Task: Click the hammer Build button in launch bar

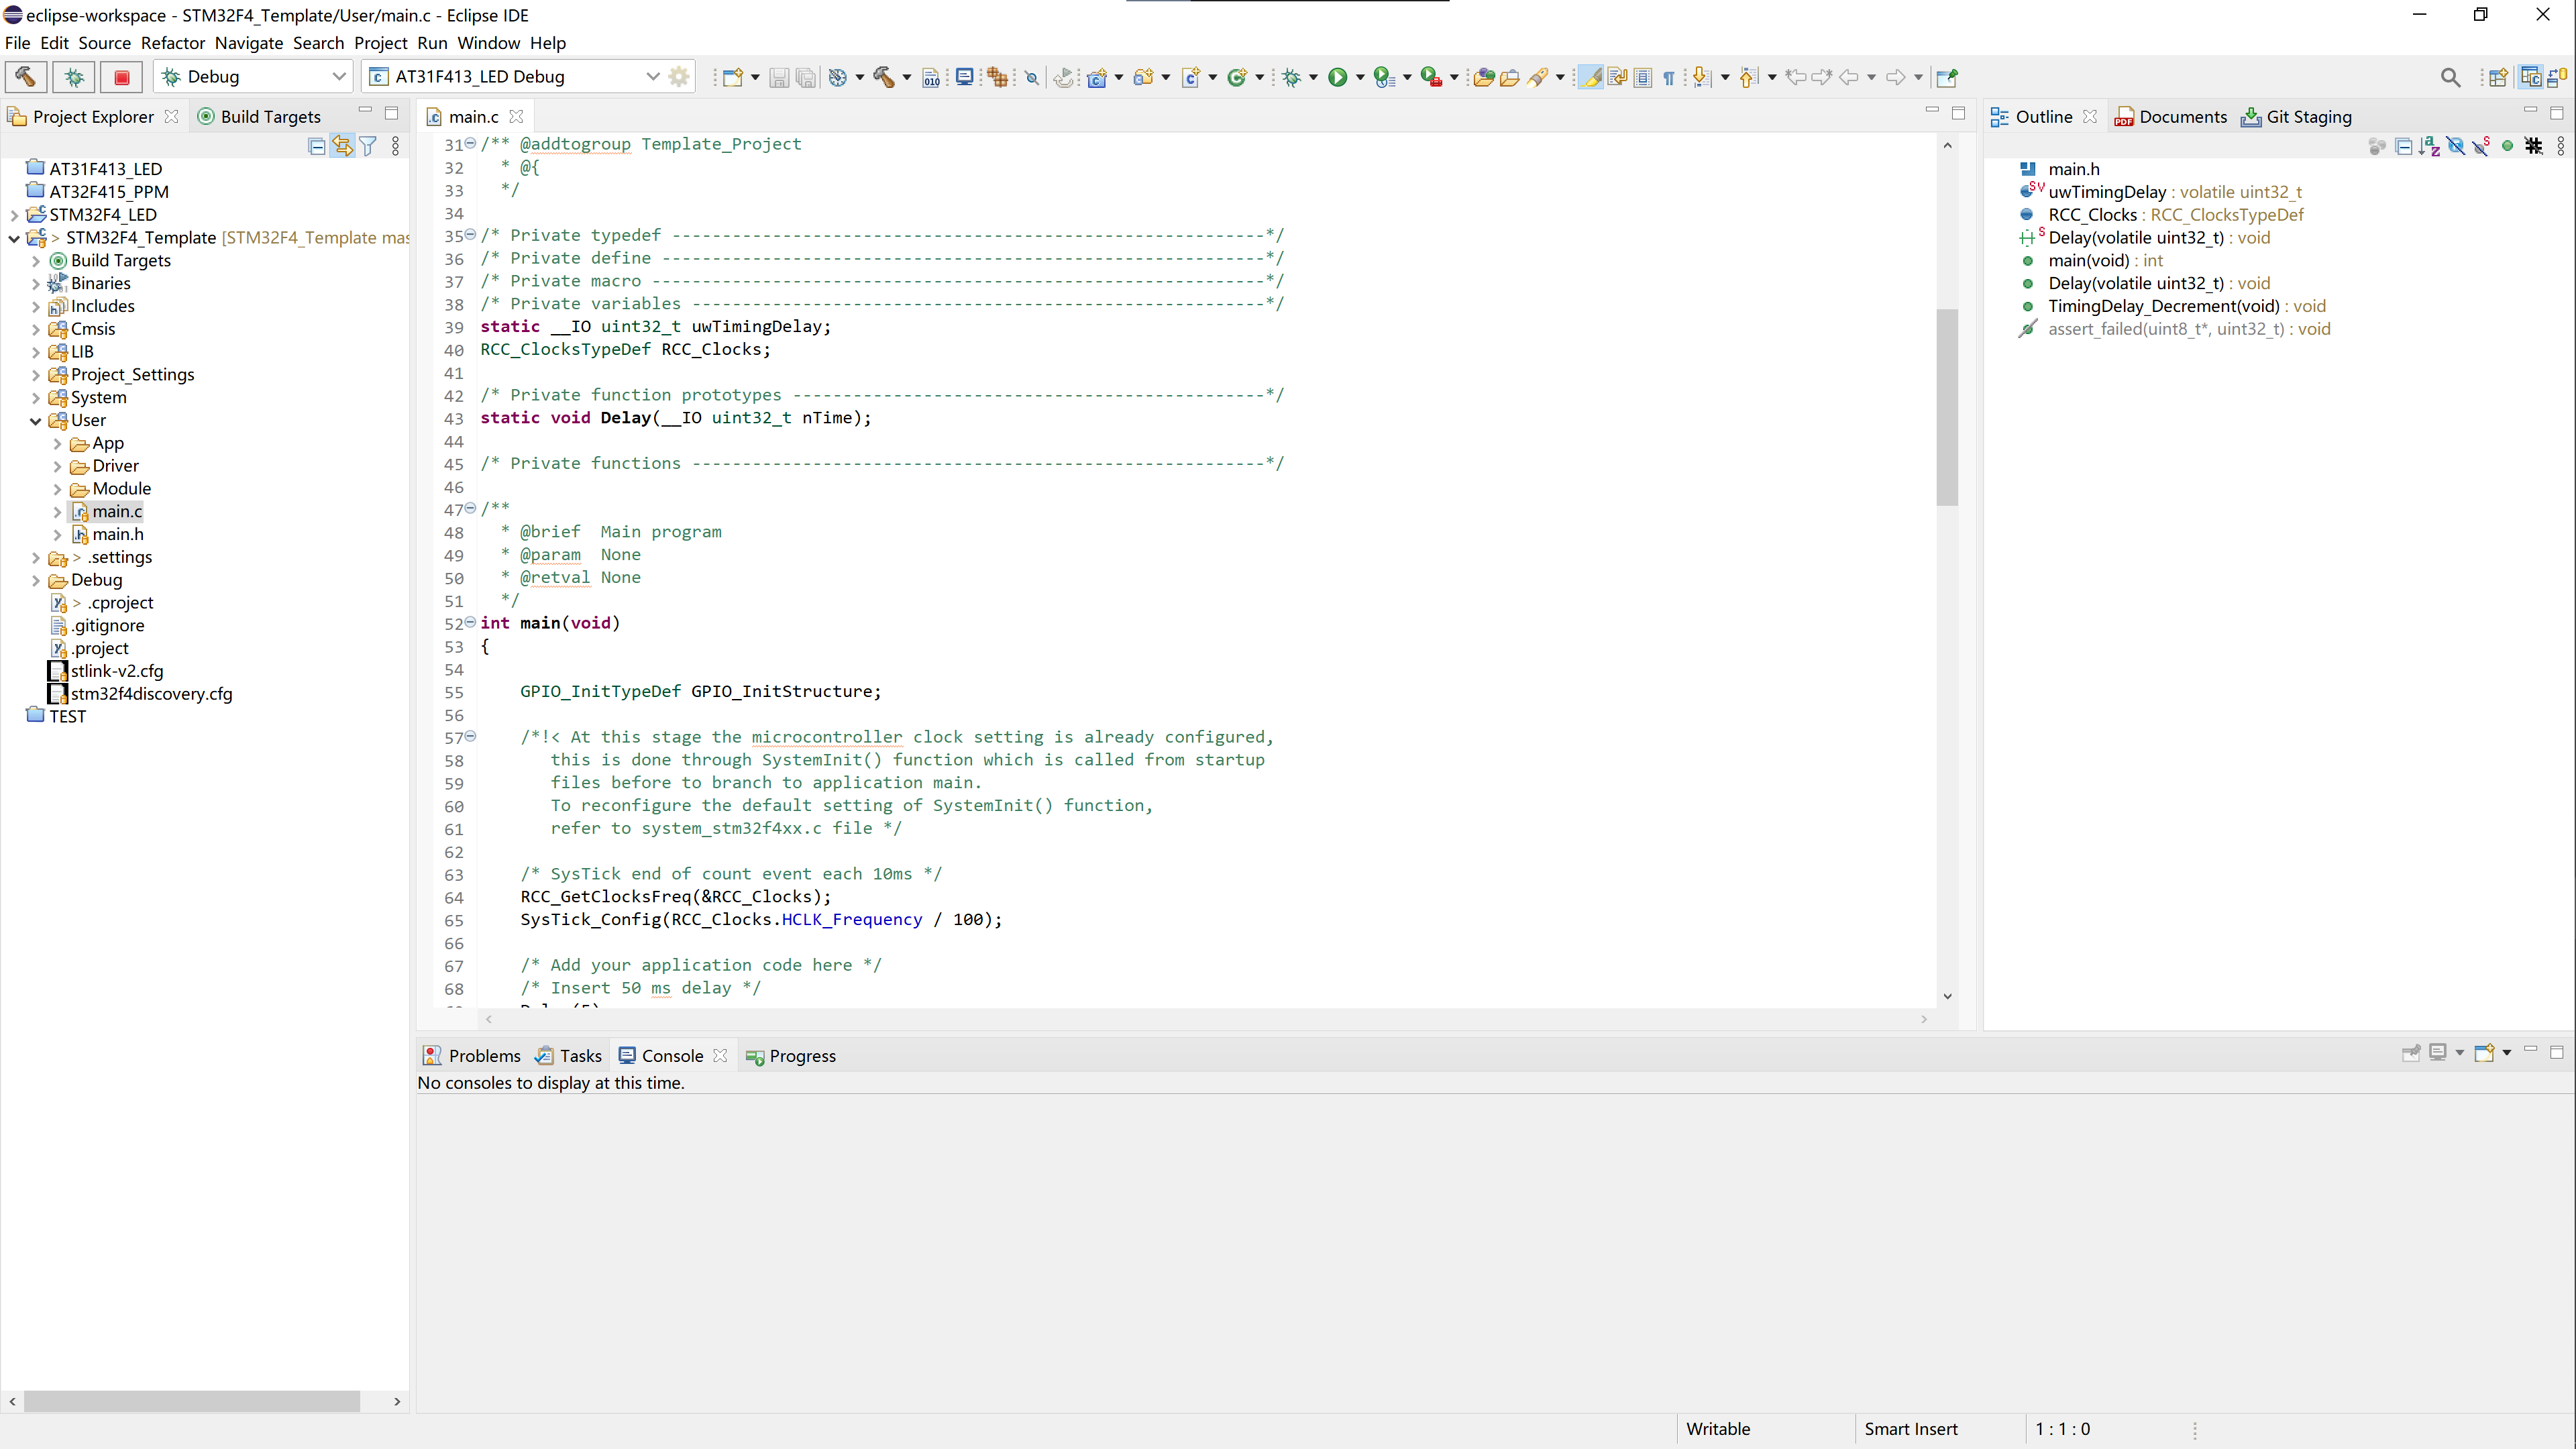Action: 26,77
